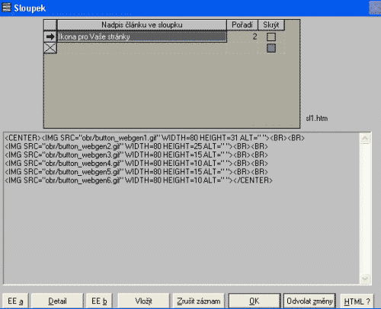Toggle Skrýt checkbox for Ikona pro Vaše stránky
Image resolution: width=381 pixels, height=309 pixels.
point(271,37)
